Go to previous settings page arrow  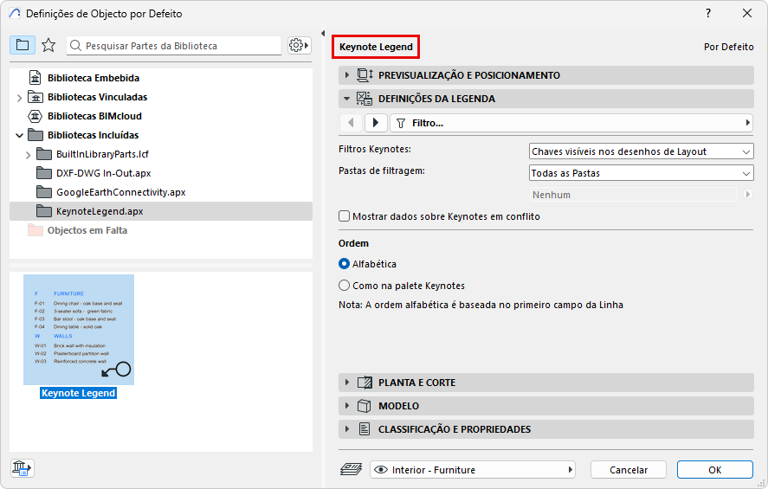pos(351,123)
